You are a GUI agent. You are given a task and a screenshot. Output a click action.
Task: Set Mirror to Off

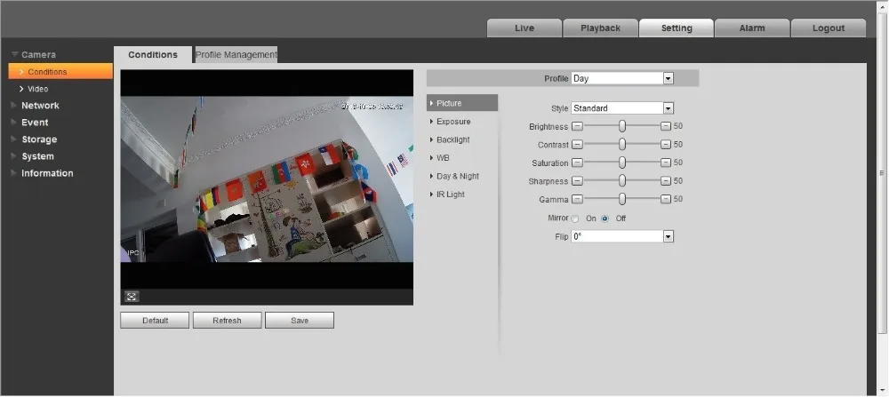pos(605,218)
